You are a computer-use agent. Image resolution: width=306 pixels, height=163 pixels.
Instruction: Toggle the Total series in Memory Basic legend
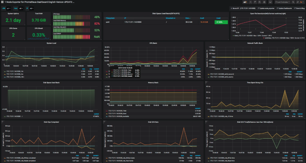click(x=117, y=111)
